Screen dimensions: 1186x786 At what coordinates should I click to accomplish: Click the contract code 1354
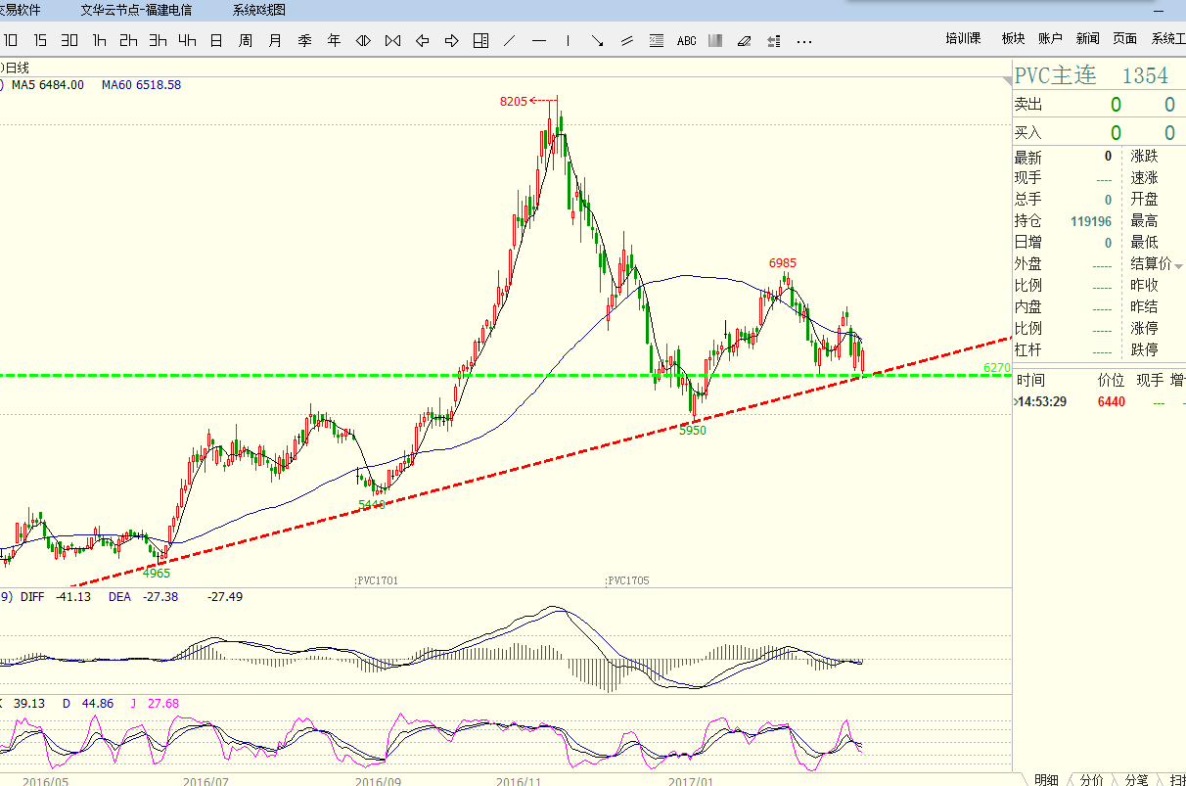[x=1145, y=75]
